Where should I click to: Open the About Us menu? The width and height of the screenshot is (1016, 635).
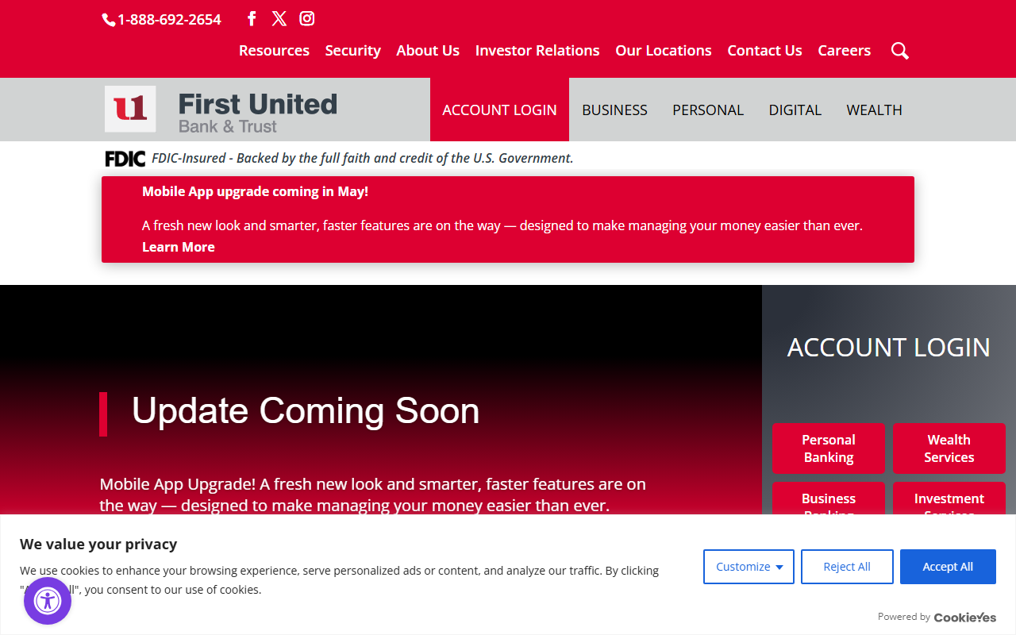(428, 50)
